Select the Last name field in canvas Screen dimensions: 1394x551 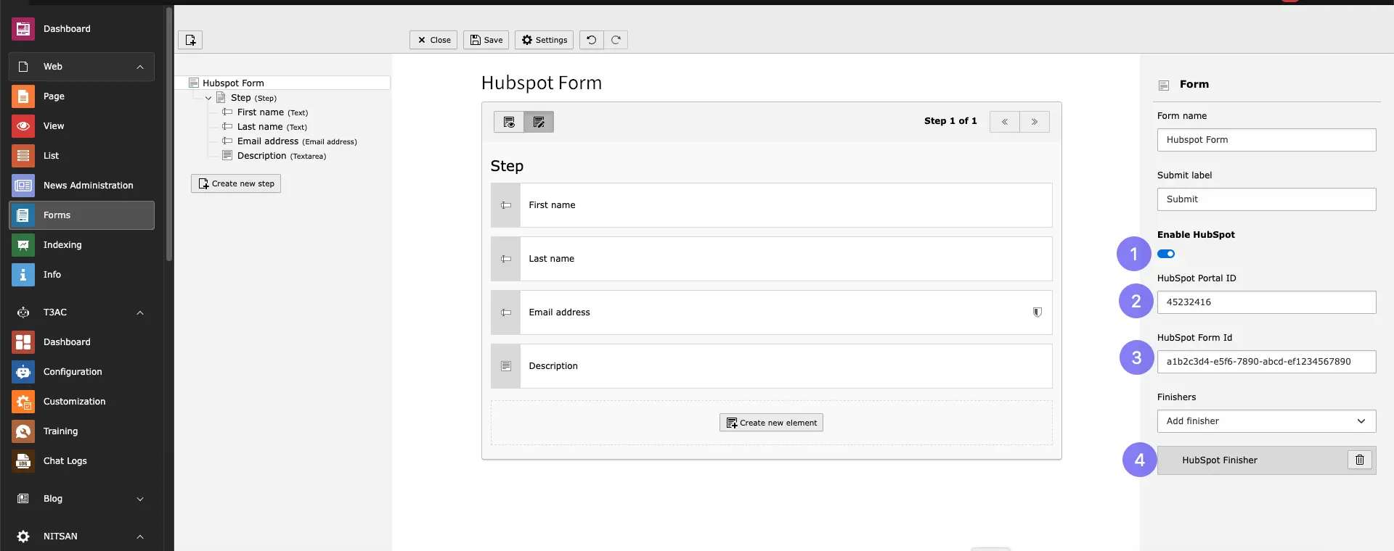coord(771,259)
